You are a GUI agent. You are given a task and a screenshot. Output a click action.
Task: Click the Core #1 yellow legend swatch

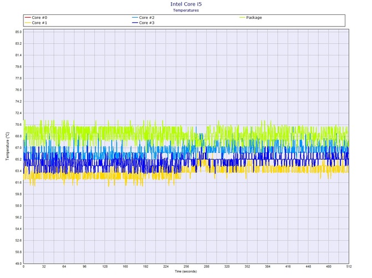click(x=28, y=23)
